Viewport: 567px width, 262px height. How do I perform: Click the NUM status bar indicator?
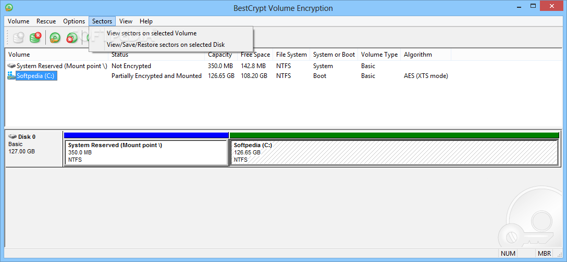pos(508,253)
